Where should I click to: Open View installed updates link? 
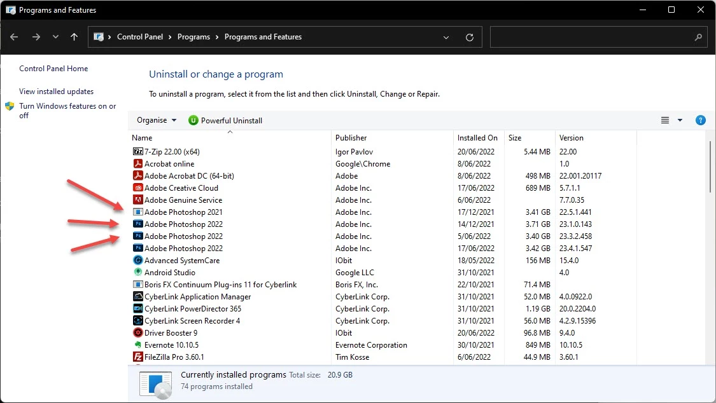(x=56, y=91)
